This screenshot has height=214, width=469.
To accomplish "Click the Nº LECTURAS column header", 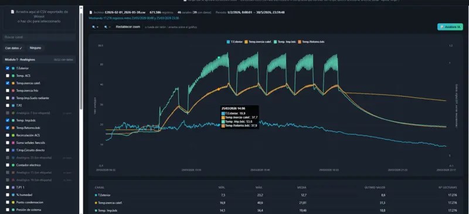I will click(x=448, y=188).
